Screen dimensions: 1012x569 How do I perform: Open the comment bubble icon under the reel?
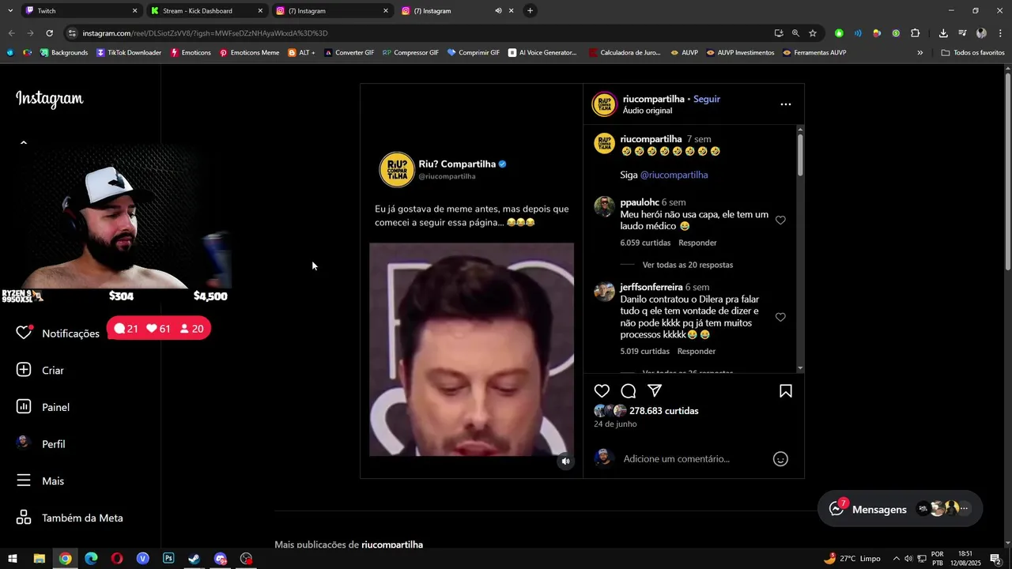click(x=629, y=391)
